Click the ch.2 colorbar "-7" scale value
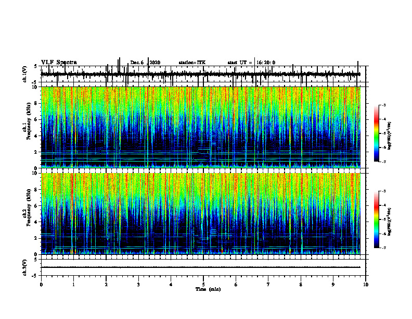Viewport: 412px width, 319px height. (x=383, y=248)
